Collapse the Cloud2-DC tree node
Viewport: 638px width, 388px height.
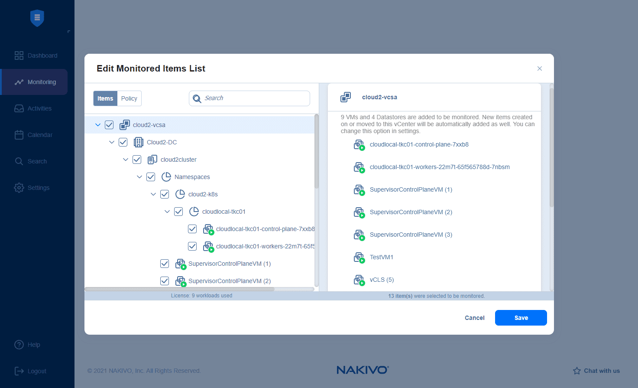coord(112,142)
